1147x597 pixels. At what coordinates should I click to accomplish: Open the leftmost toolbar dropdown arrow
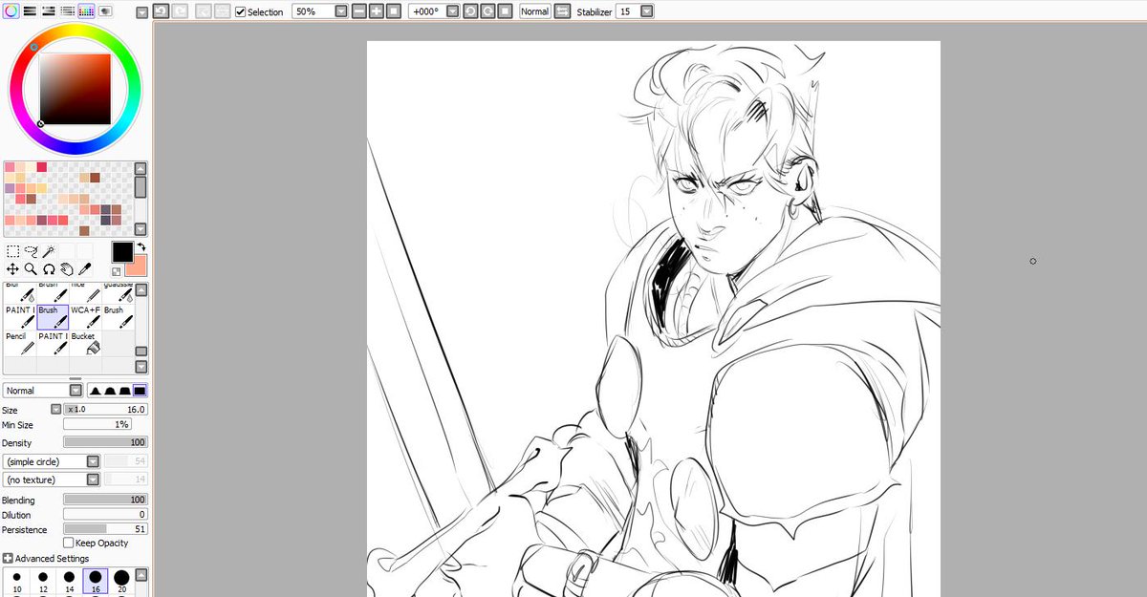[x=141, y=12]
